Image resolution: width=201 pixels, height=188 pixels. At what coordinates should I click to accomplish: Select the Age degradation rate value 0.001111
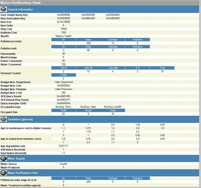click(63, 146)
